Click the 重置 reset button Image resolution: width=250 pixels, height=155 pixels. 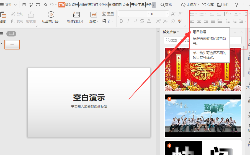click(x=108, y=14)
